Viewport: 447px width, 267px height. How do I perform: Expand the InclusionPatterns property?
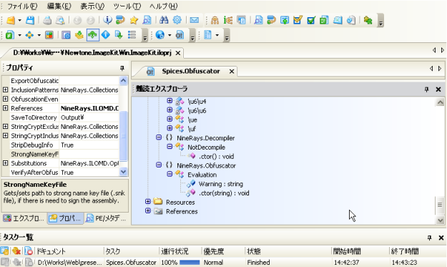[6, 89]
